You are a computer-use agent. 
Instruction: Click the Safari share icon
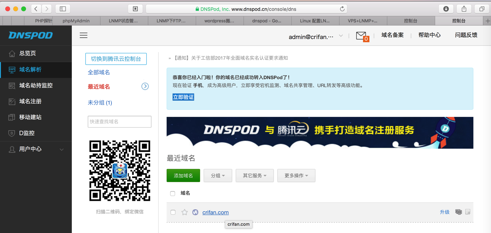click(x=464, y=9)
